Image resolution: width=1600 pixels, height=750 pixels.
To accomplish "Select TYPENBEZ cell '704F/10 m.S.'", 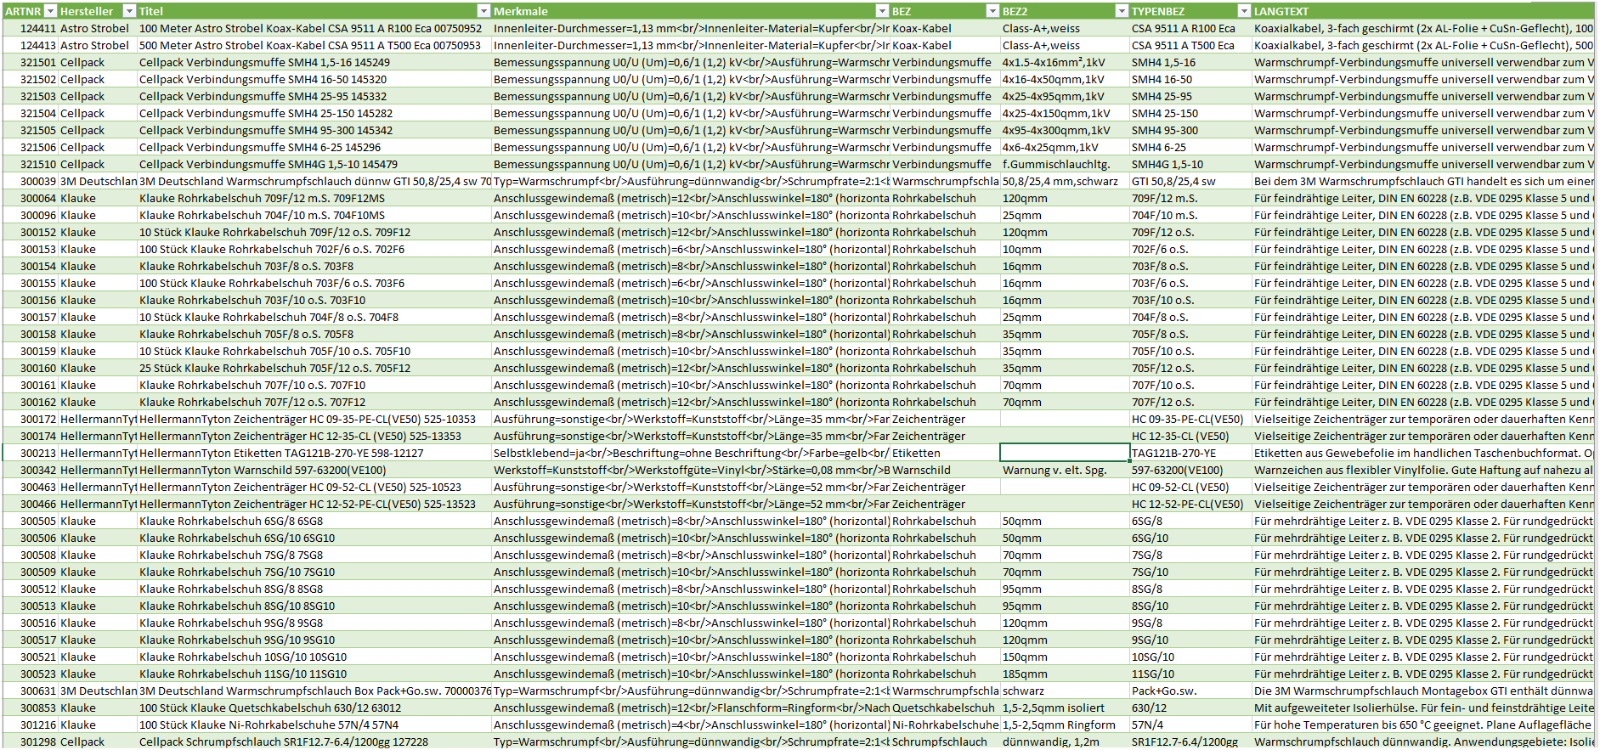I will (x=1190, y=215).
